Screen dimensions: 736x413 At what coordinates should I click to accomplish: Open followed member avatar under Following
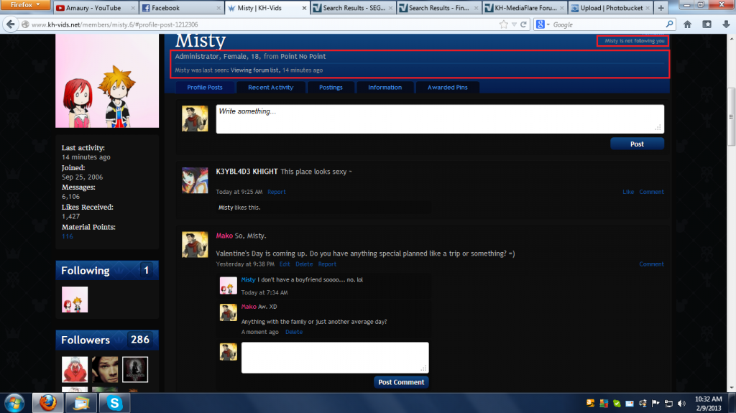[x=75, y=300]
